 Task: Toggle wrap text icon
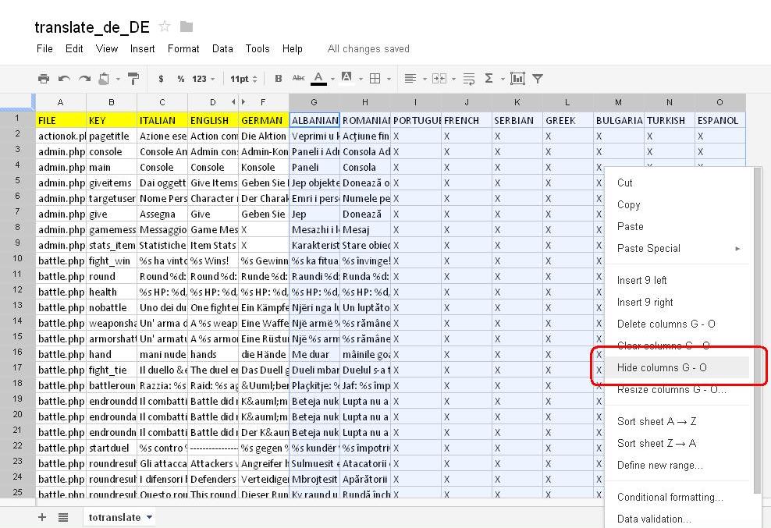tap(469, 79)
